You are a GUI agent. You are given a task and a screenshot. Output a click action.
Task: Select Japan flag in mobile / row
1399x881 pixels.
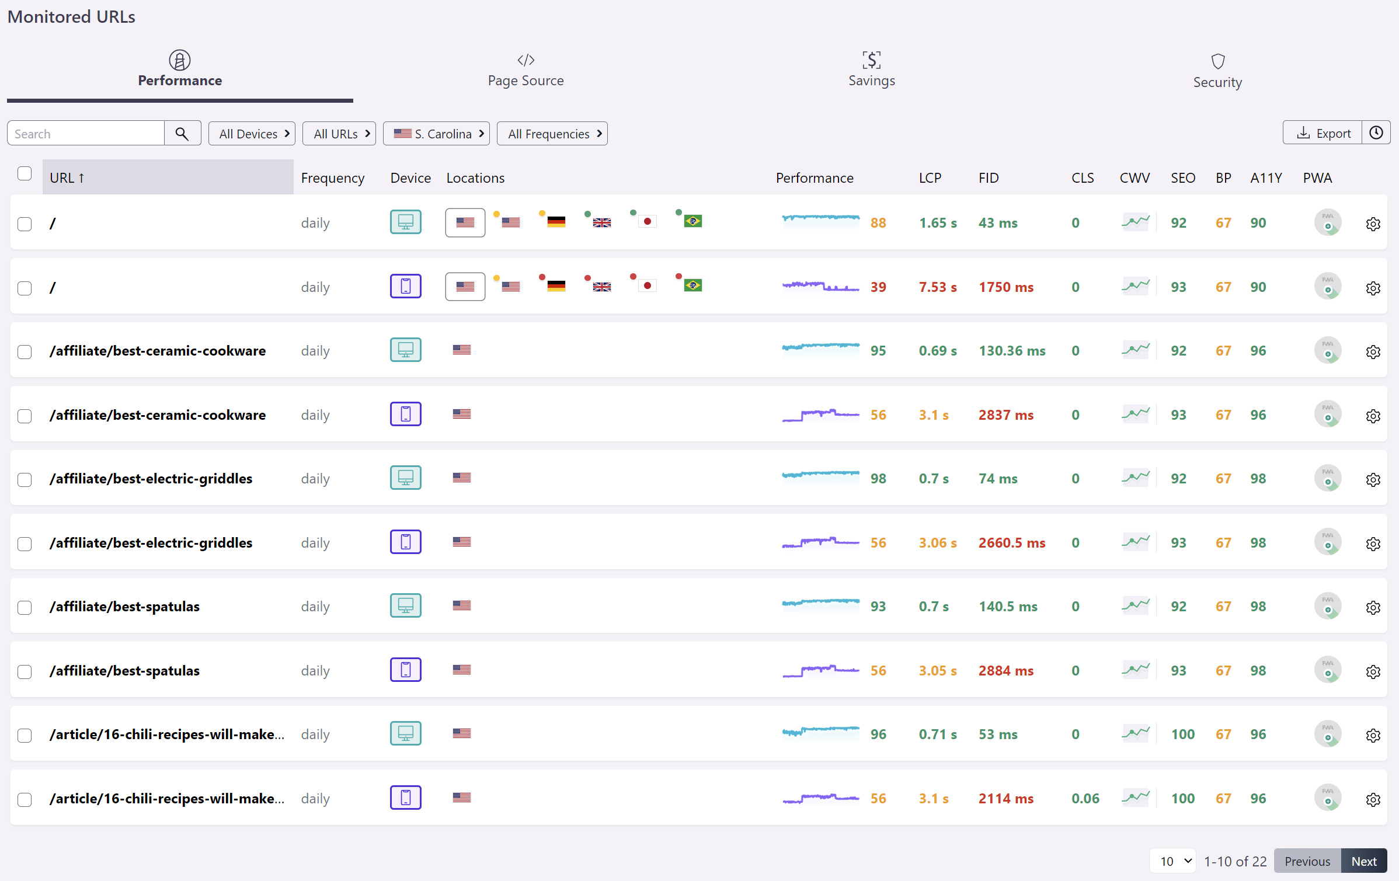(647, 286)
